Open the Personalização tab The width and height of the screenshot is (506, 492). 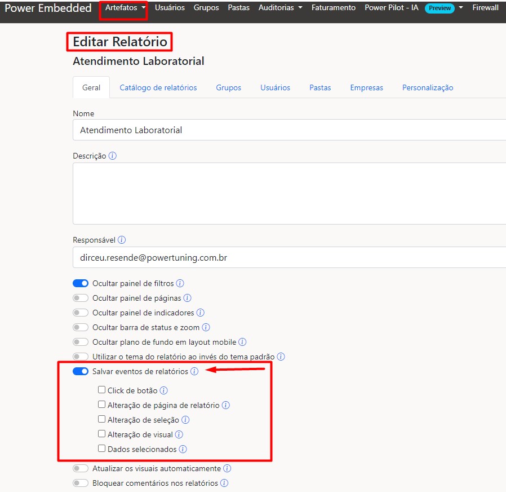[x=427, y=87]
